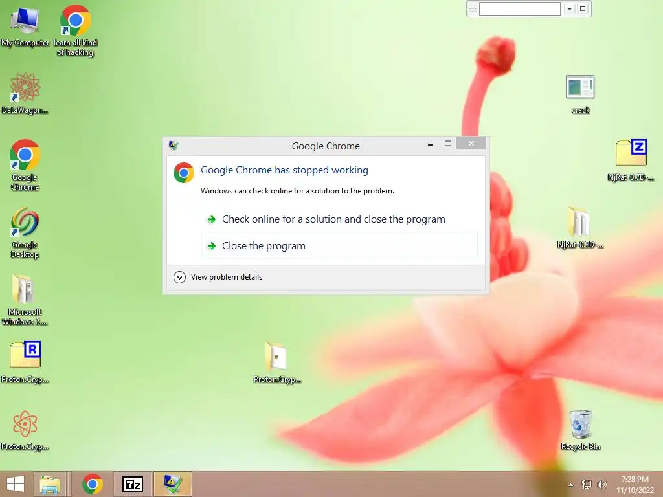
Task: Minimize the Google Chrome error dialog
Action: [431, 144]
